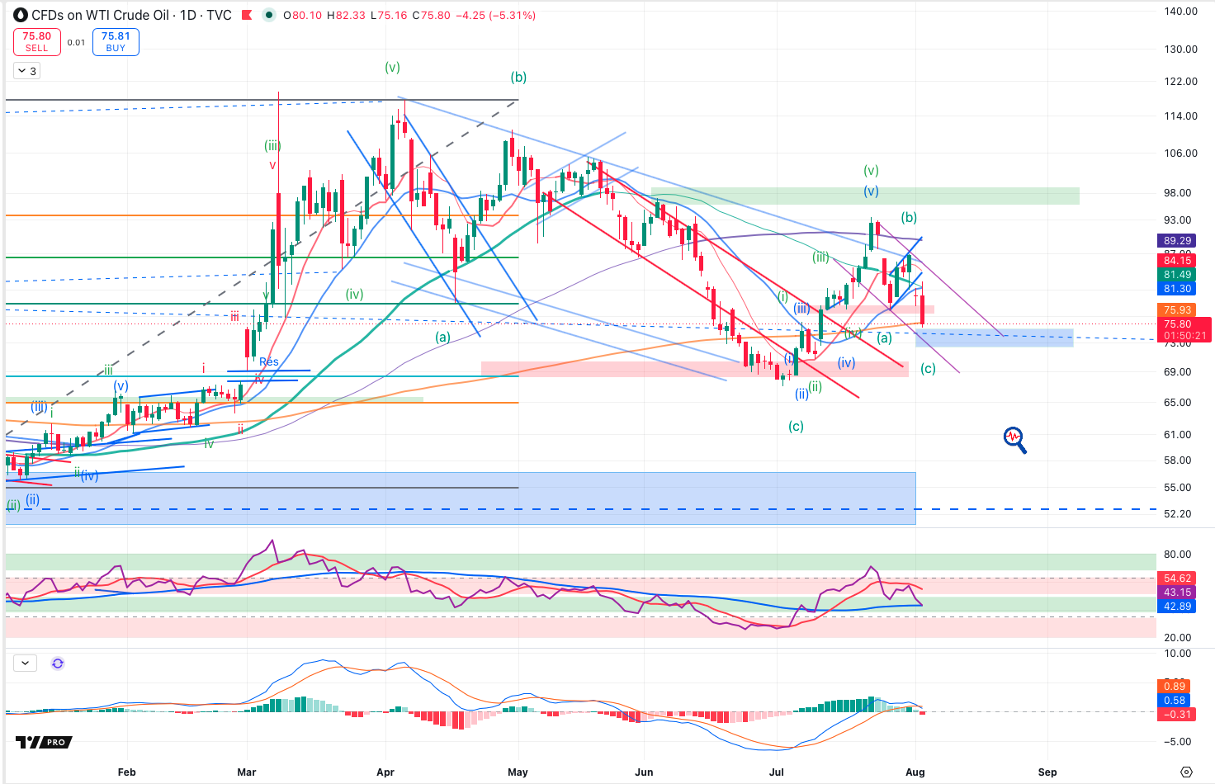Click the 0.89 MACD value label

[1175, 687]
